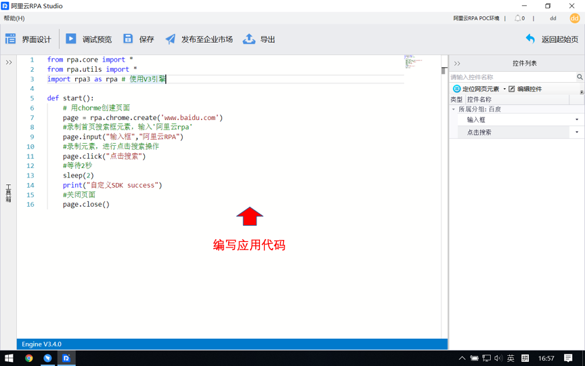Click the code editor vertical scrollbar thumb

(x=444, y=70)
